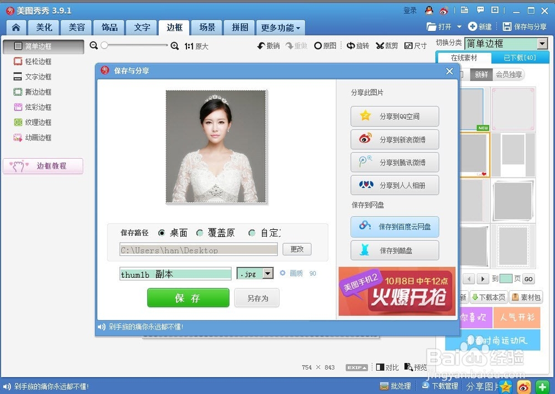Share to 腾讯微博

tap(395, 163)
